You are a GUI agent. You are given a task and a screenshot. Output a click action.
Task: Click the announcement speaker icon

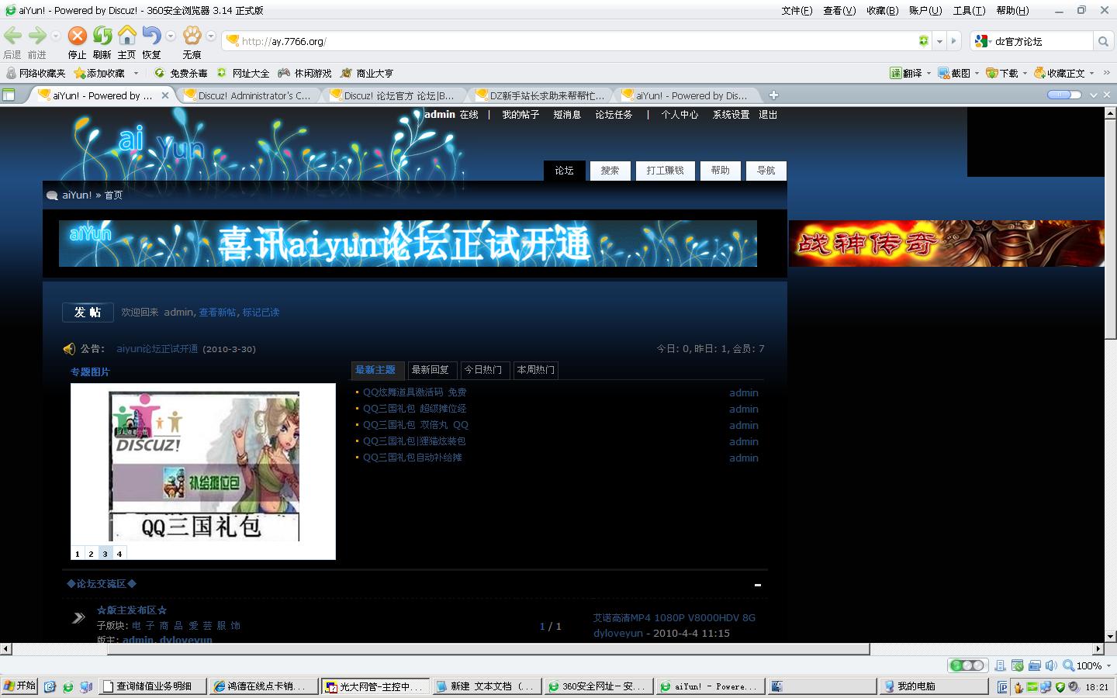(69, 349)
